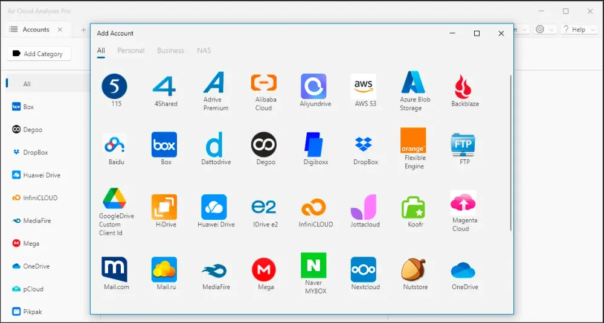The height and width of the screenshot is (323, 604).
Task: Close the Add Account dialog
Action: point(501,33)
